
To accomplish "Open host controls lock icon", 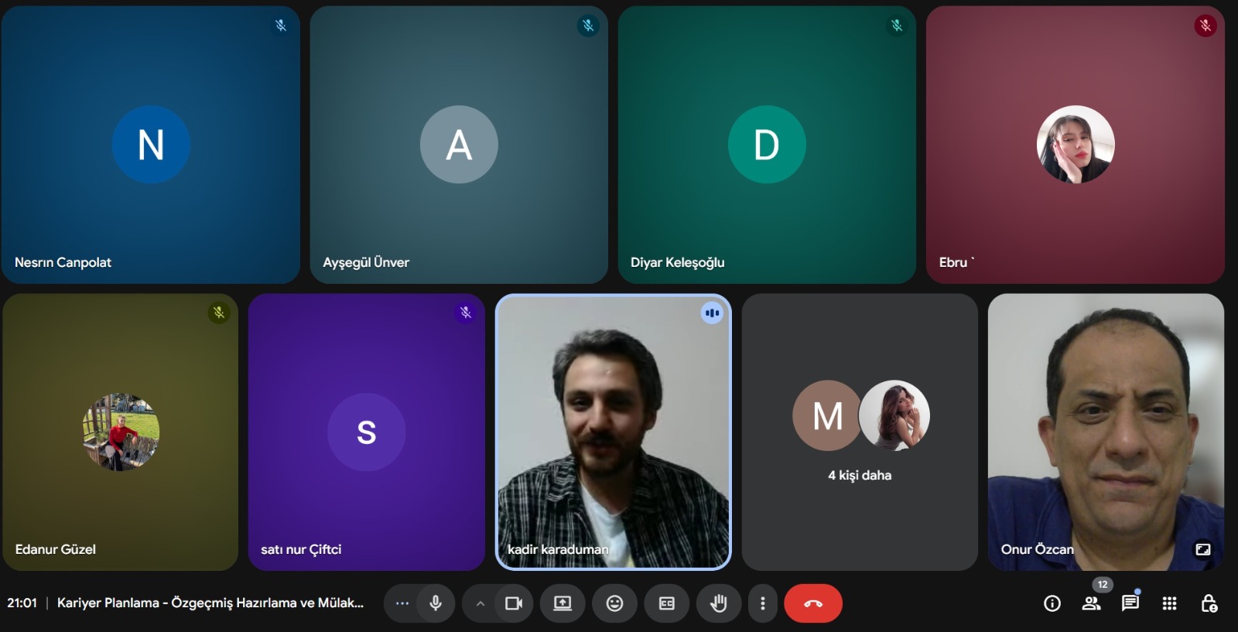I will click(1209, 603).
